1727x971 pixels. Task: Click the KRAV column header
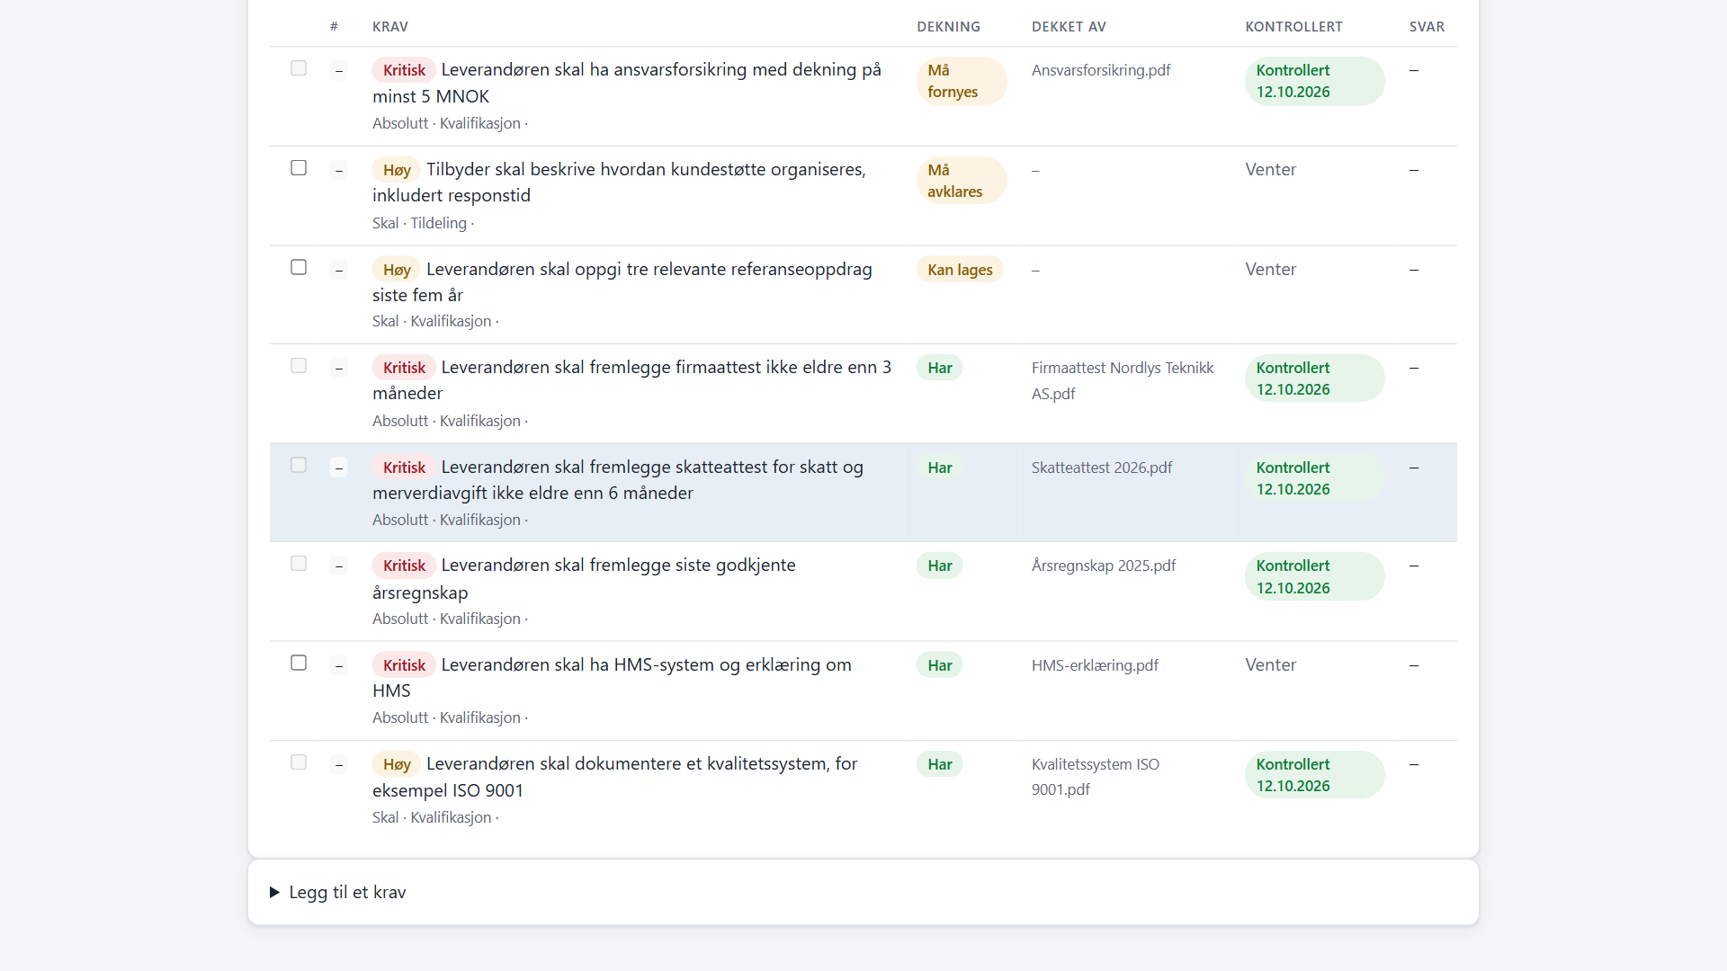[390, 27]
